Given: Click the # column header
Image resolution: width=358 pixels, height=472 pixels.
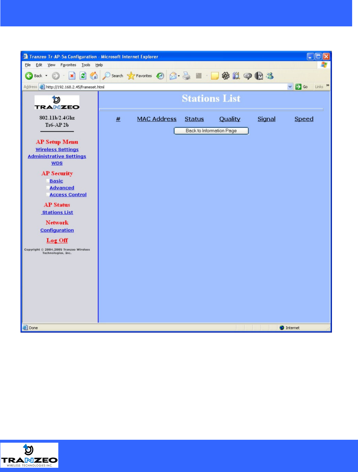Looking at the screenshot, I should tap(118, 119).
